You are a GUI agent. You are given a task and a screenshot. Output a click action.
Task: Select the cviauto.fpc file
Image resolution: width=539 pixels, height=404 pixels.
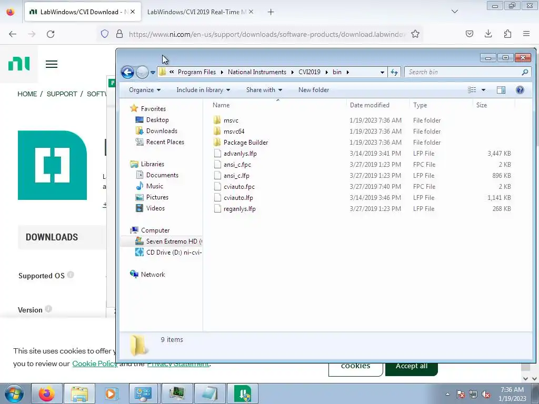pyautogui.click(x=239, y=187)
